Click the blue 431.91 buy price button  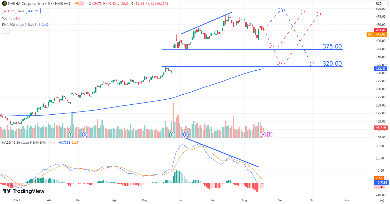click(x=33, y=11)
